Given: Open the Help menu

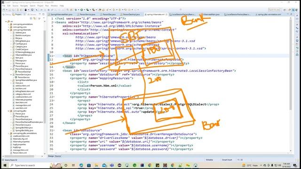Looking at the screenshot, I should pyautogui.click(x=62, y=6).
